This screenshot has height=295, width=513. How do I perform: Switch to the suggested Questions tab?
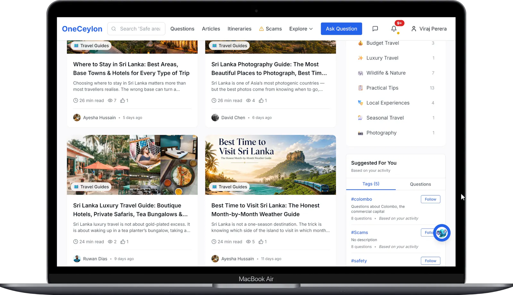tap(420, 184)
